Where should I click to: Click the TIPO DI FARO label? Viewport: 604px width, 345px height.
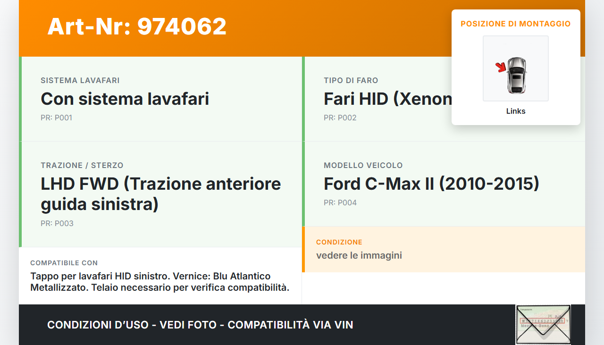[x=351, y=81]
